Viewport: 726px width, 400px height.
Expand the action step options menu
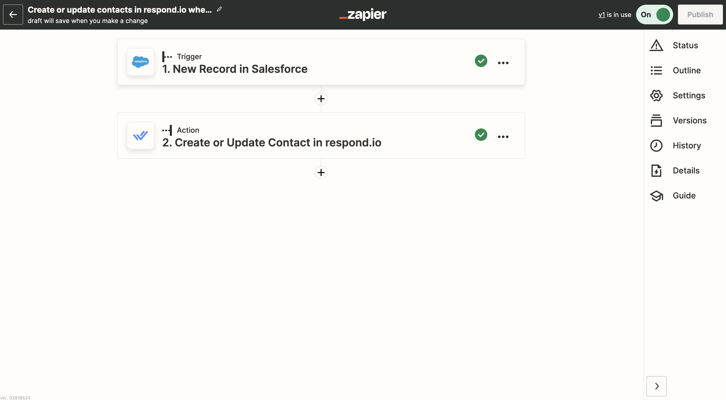[x=502, y=136]
